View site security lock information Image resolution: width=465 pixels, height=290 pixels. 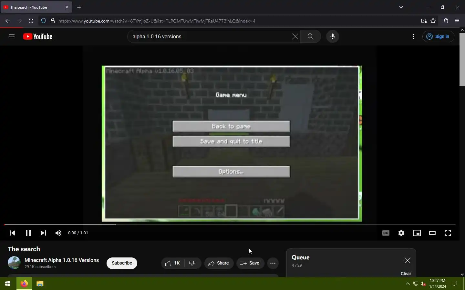(x=53, y=21)
